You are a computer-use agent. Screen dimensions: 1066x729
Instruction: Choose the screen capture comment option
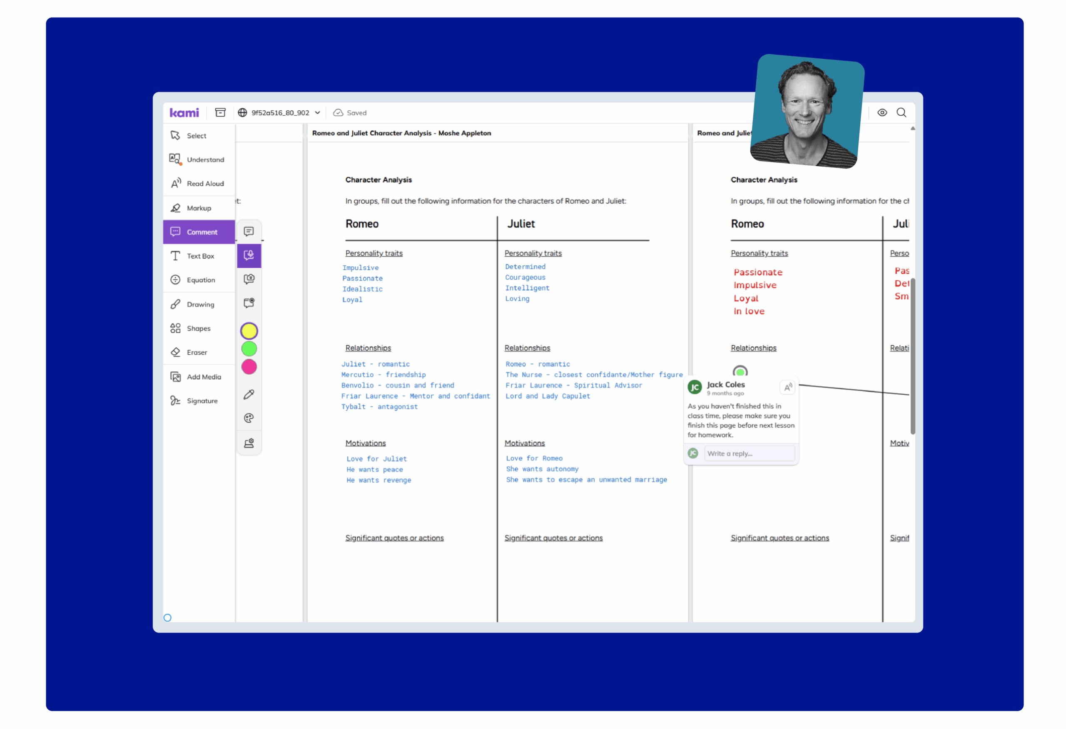tap(249, 303)
